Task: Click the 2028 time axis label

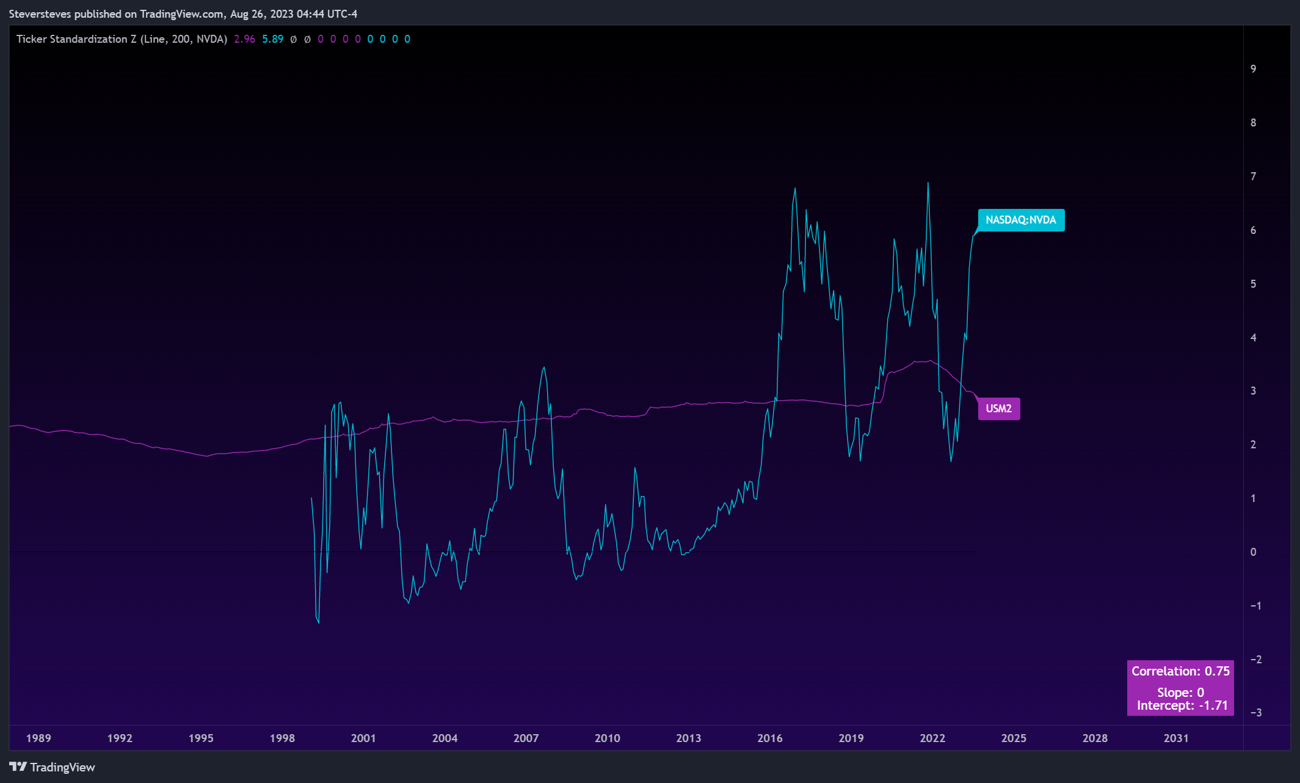Action: click(1095, 738)
